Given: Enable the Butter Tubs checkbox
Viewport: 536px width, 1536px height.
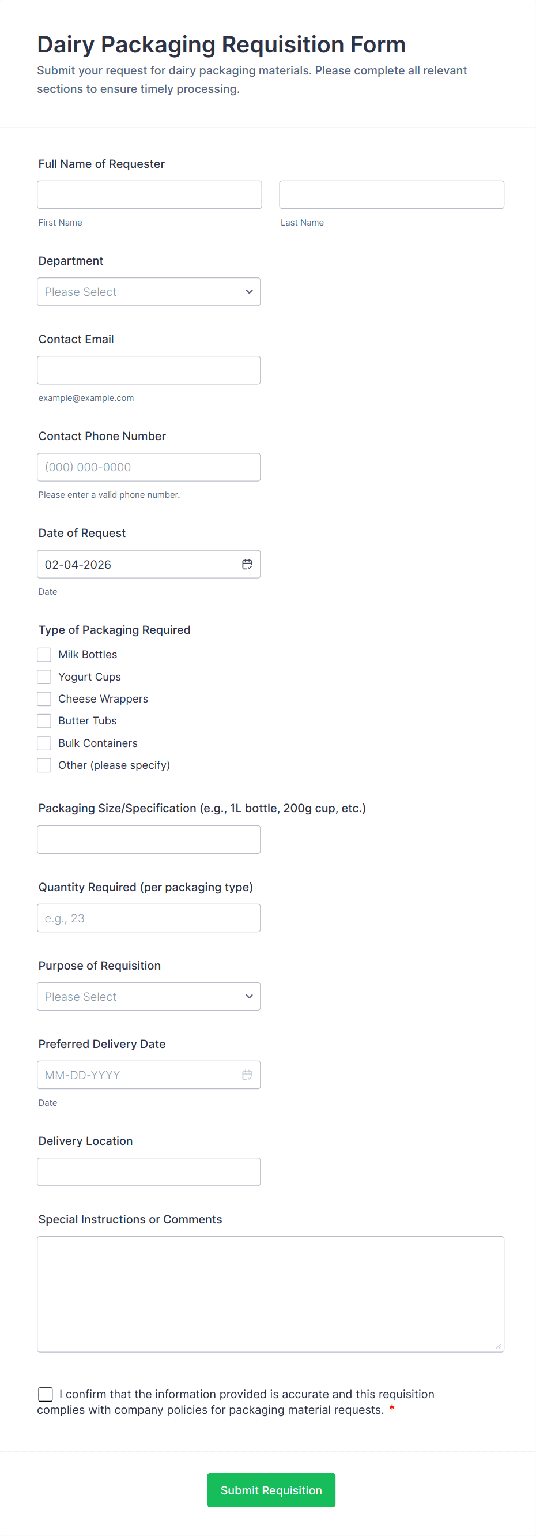Looking at the screenshot, I should click(x=44, y=721).
